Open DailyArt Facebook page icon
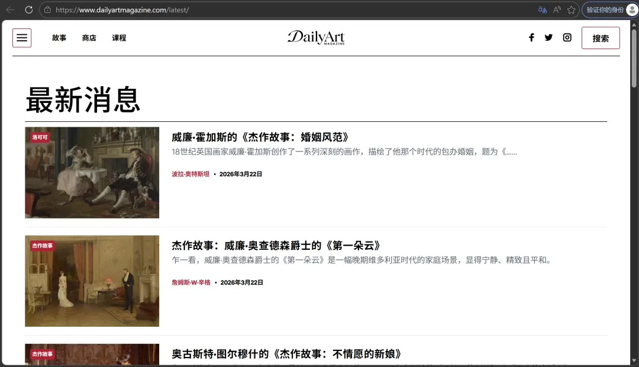The height and width of the screenshot is (367, 639). tap(531, 37)
